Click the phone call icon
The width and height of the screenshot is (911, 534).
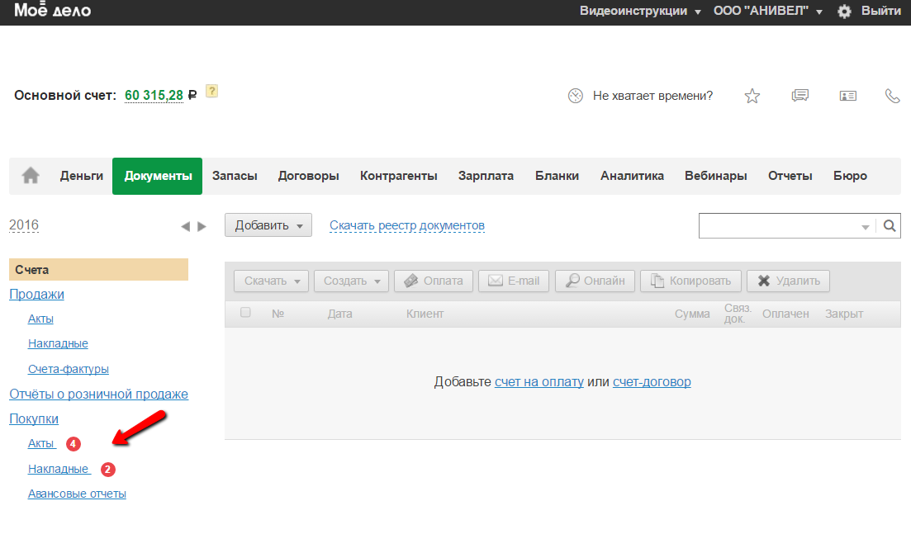click(892, 96)
